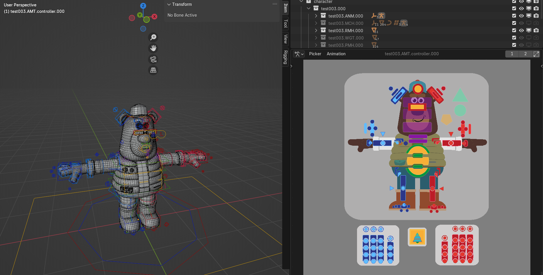Open the Picker menu in picker header
The height and width of the screenshot is (275, 543).
point(315,54)
